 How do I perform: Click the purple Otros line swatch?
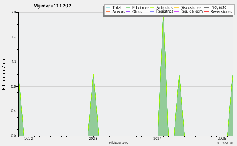pos(128,11)
